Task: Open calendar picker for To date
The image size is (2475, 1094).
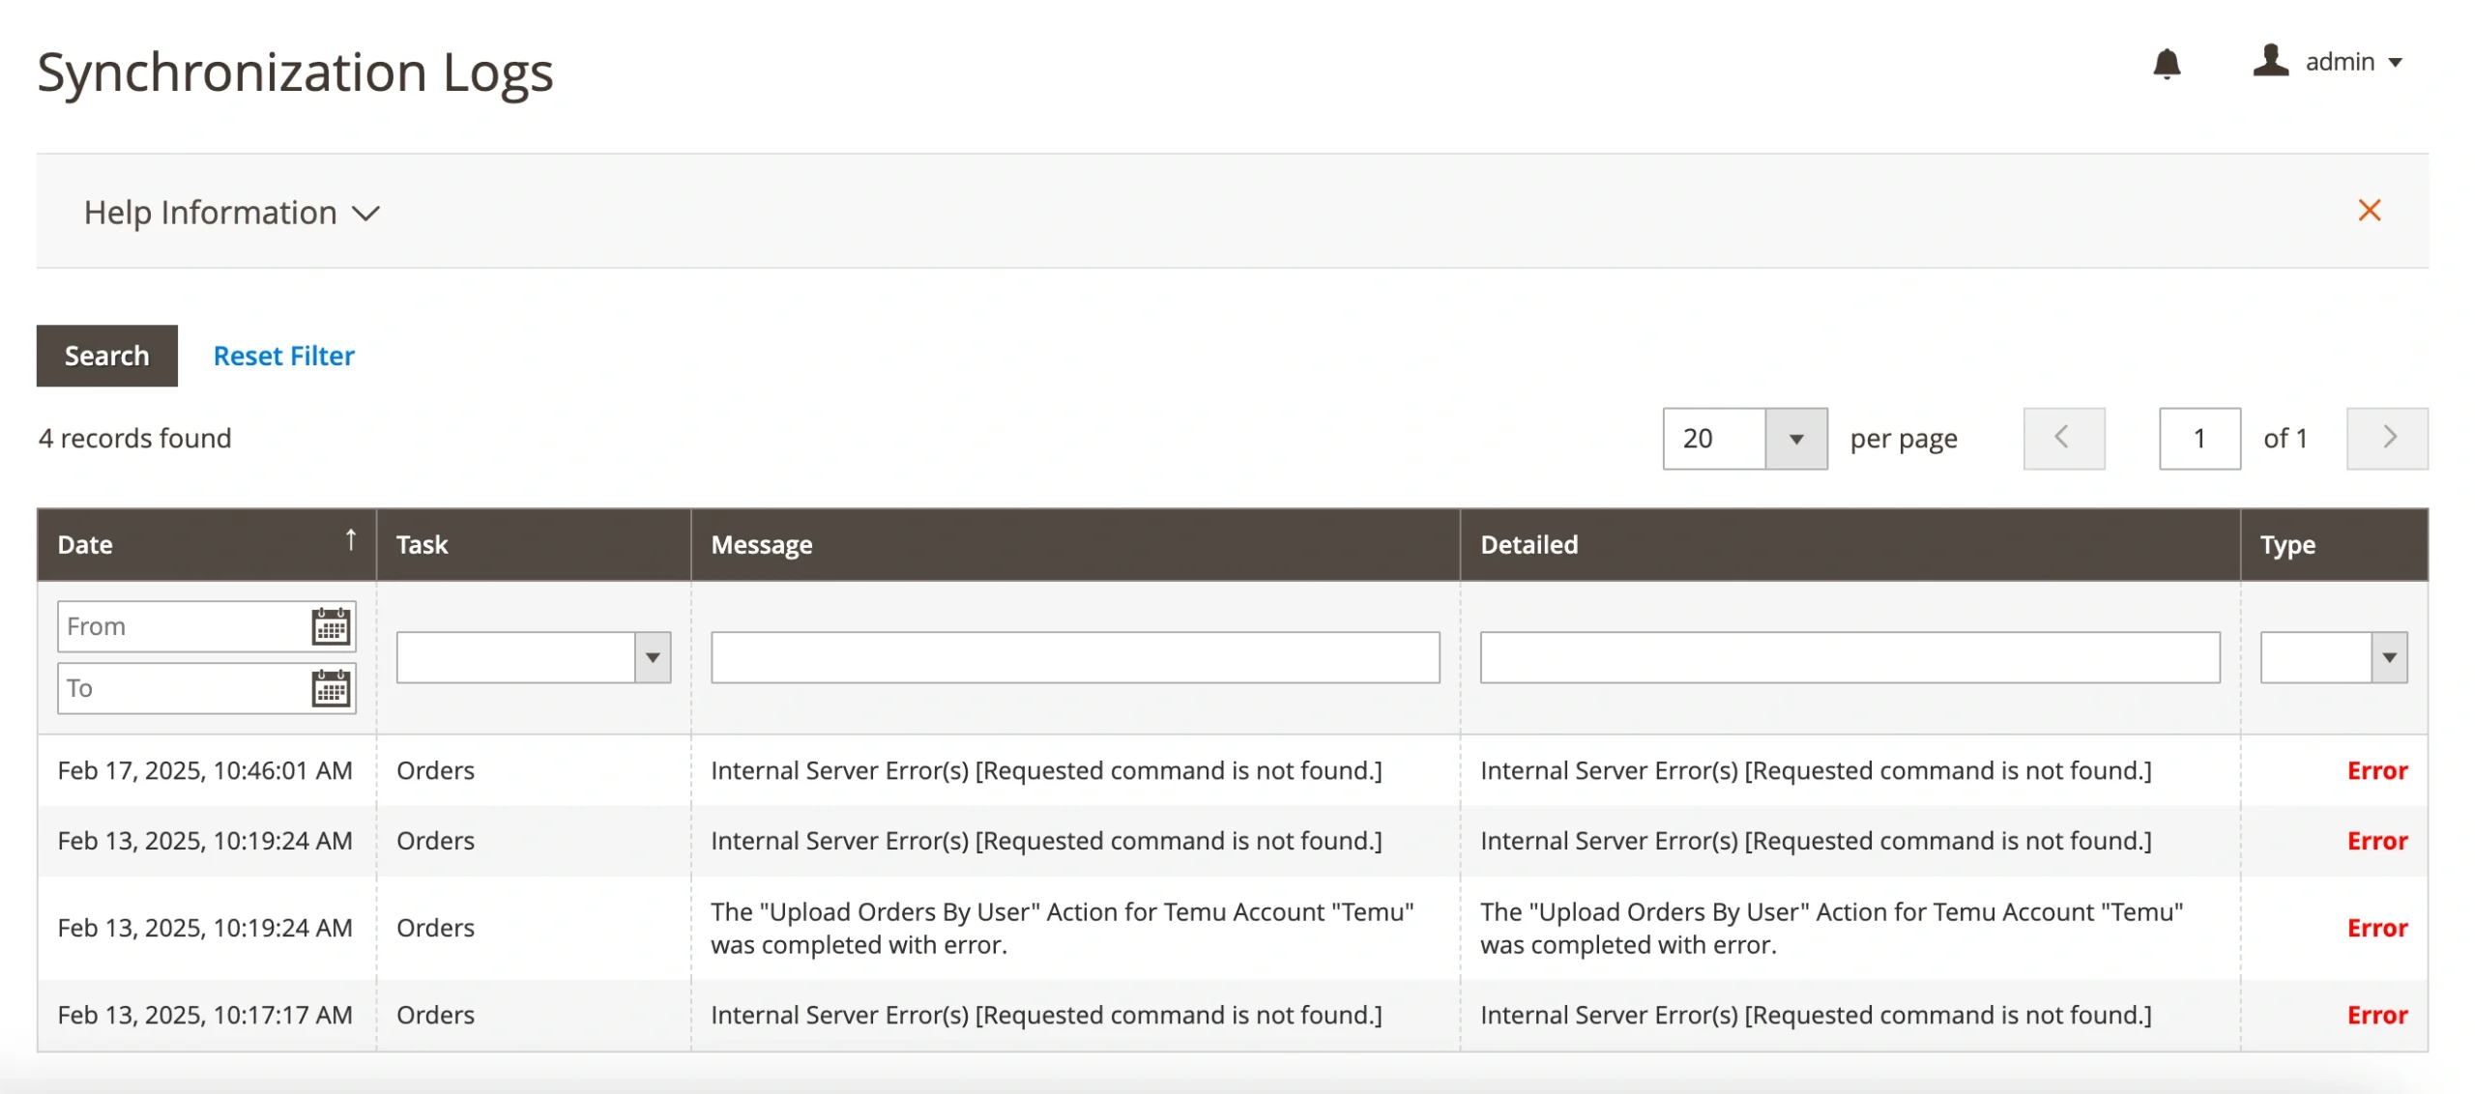Action: click(x=331, y=688)
